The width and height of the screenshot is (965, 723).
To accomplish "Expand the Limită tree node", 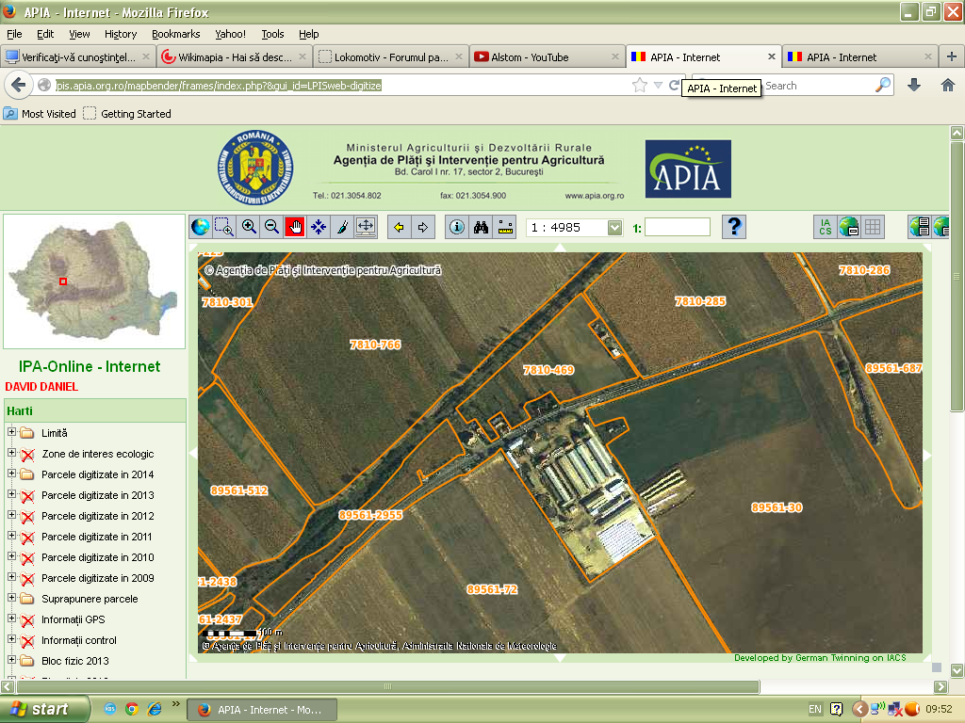I will pos(11,432).
